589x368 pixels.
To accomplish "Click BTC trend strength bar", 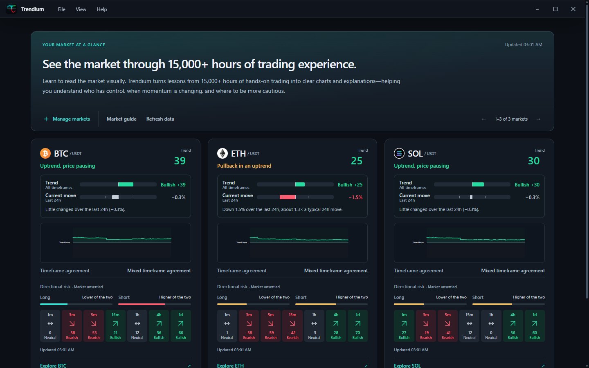I will (118, 184).
